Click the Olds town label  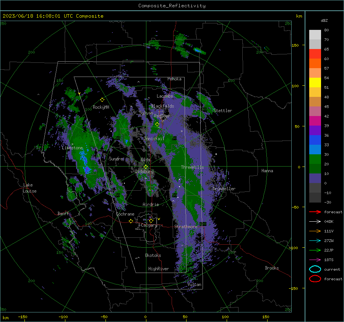[x=146, y=160]
